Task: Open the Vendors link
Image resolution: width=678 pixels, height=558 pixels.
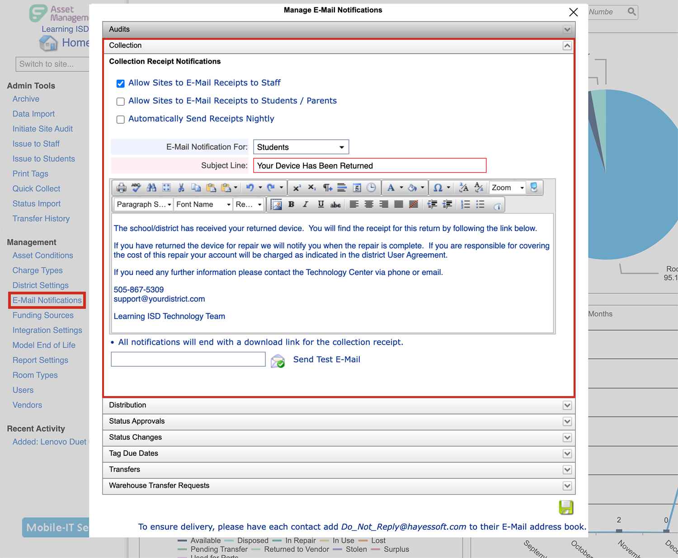Action: 27,405
